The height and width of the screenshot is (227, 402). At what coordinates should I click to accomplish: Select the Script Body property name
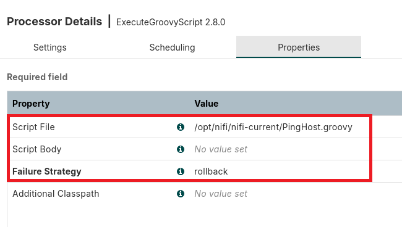(37, 149)
